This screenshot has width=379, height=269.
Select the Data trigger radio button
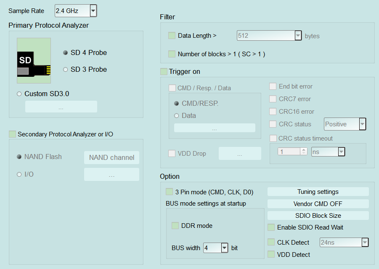point(176,116)
